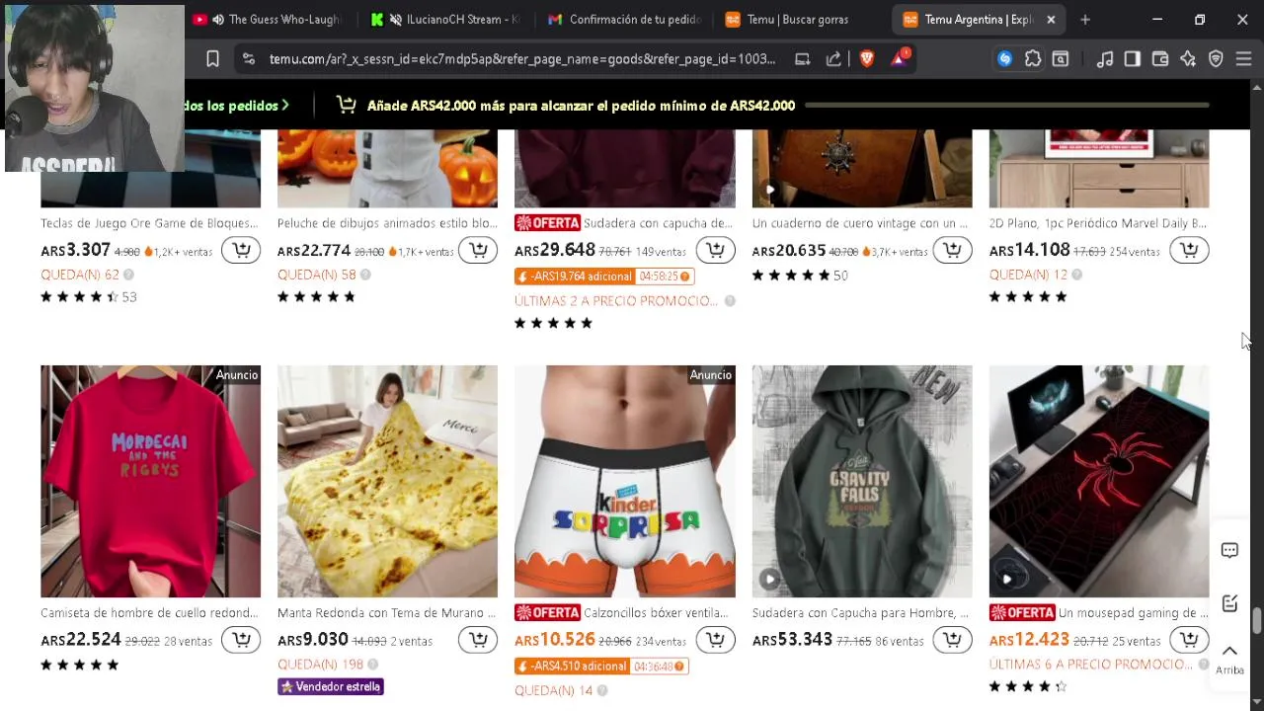Open the 'Camiseta de hombre de cuello redondo' link

[150, 613]
